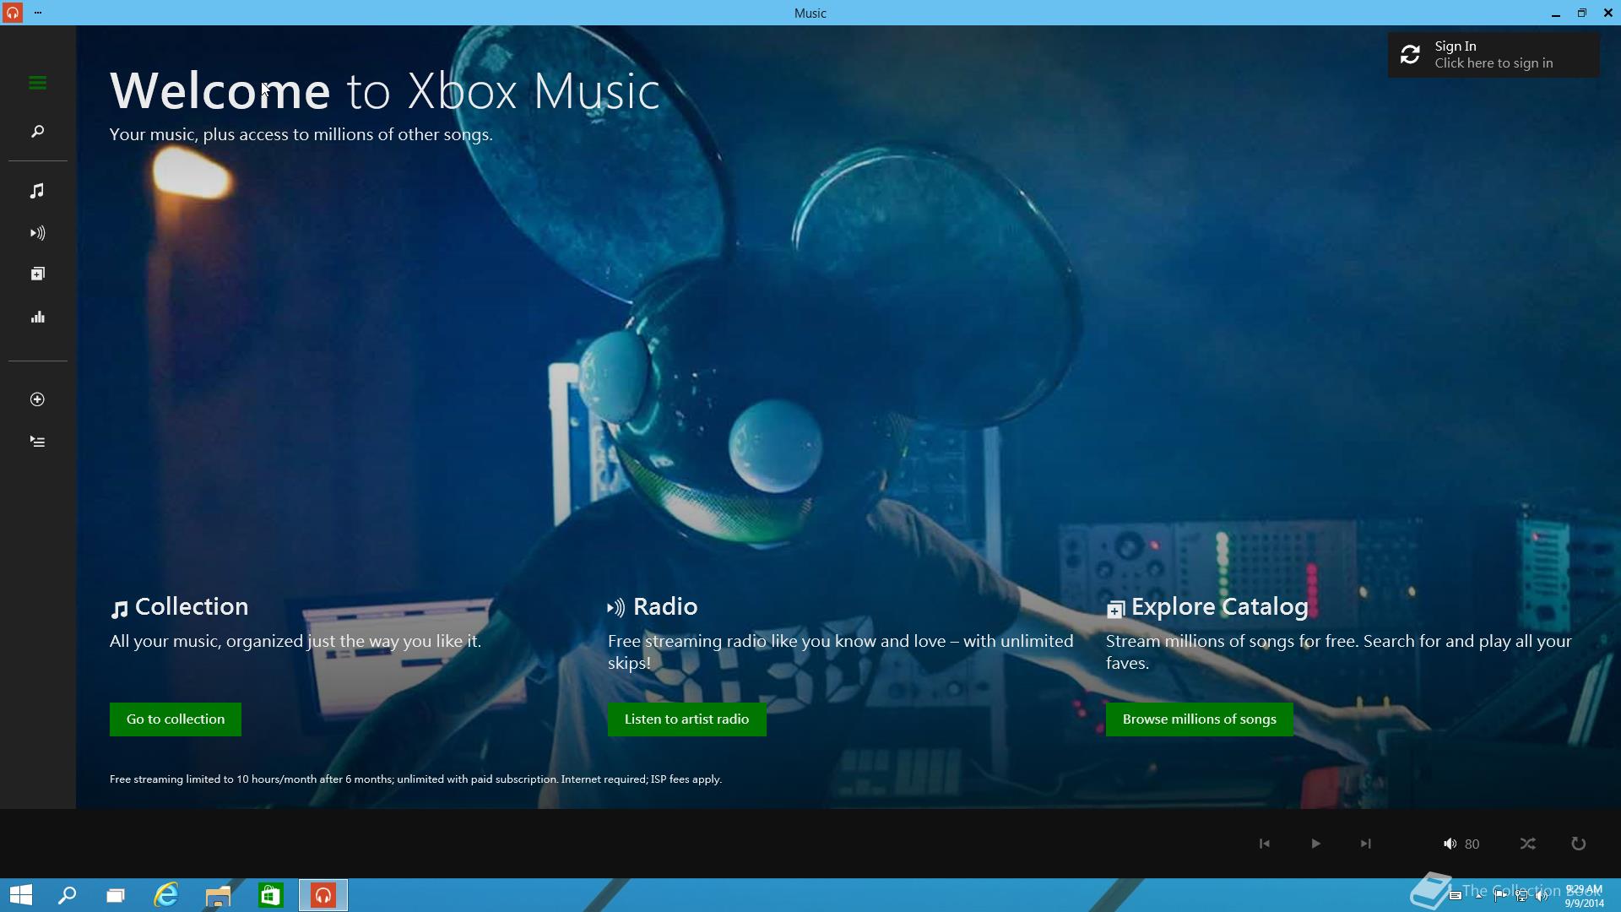Click Listen to artist radio button
This screenshot has height=912, width=1621.
click(x=686, y=719)
